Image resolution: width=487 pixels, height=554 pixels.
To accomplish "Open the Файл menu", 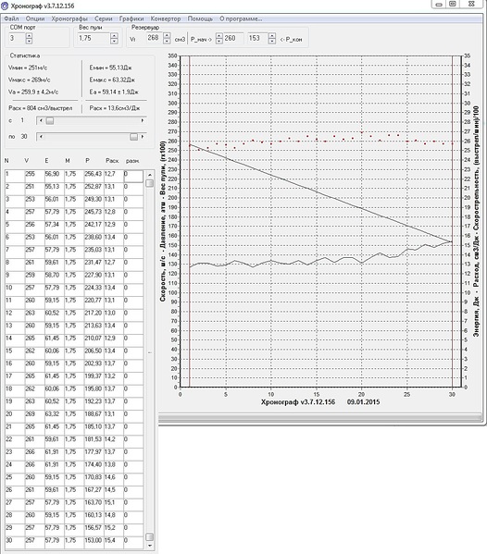I will 11,18.
